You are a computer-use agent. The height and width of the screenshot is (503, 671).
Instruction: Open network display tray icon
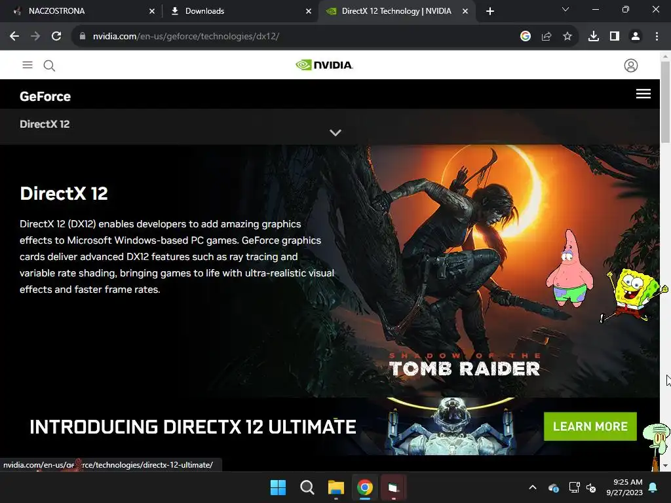pyautogui.click(x=574, y=487)
